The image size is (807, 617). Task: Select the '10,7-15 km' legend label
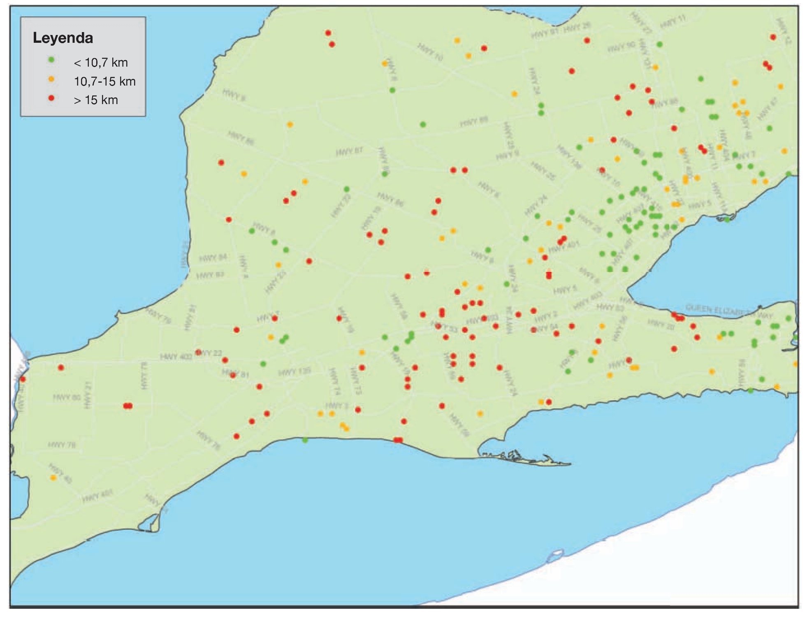coord(105,81)
